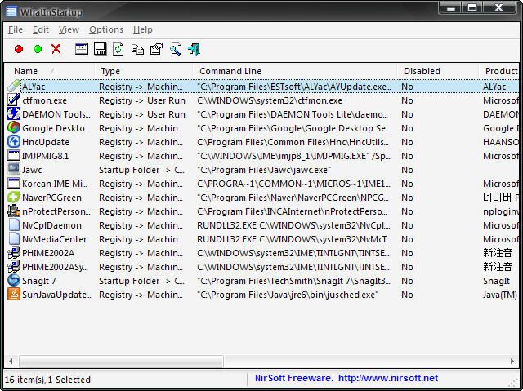Click the NvCplDaemon blank file icon
The width and height of the screenshot is (523, 391).
tap(14, 224)
